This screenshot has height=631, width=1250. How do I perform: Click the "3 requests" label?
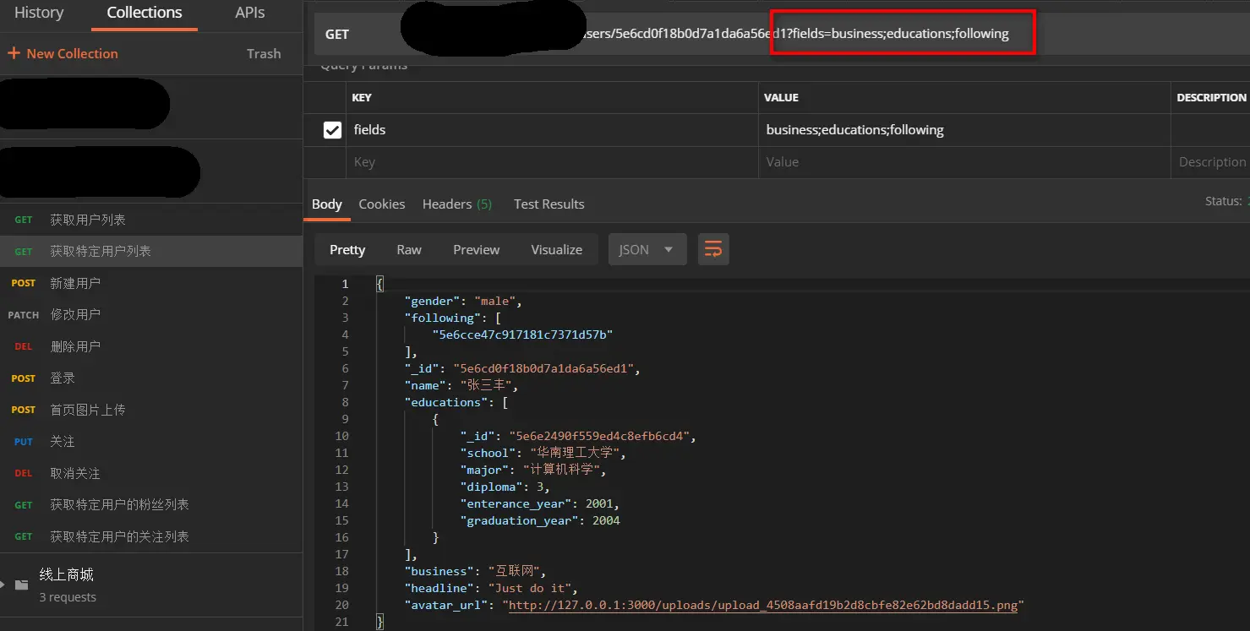(x=68, y=597)
